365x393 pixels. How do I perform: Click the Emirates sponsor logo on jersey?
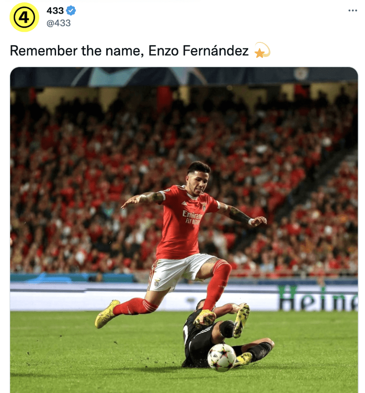[193, 217]
